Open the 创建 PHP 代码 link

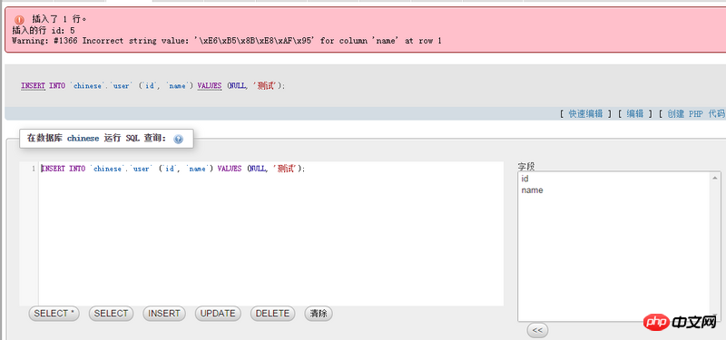(x=696, y=114)
